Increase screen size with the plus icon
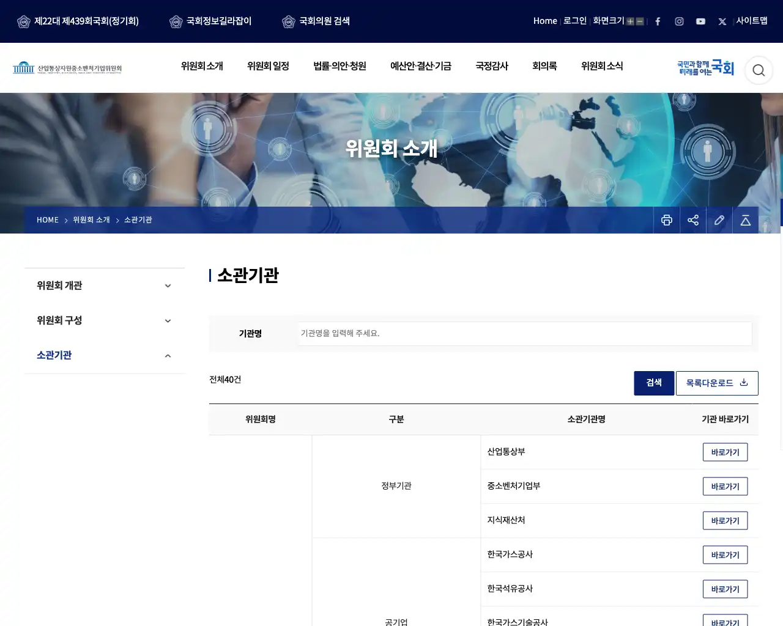Screen dimensions: 783x626 630,21
